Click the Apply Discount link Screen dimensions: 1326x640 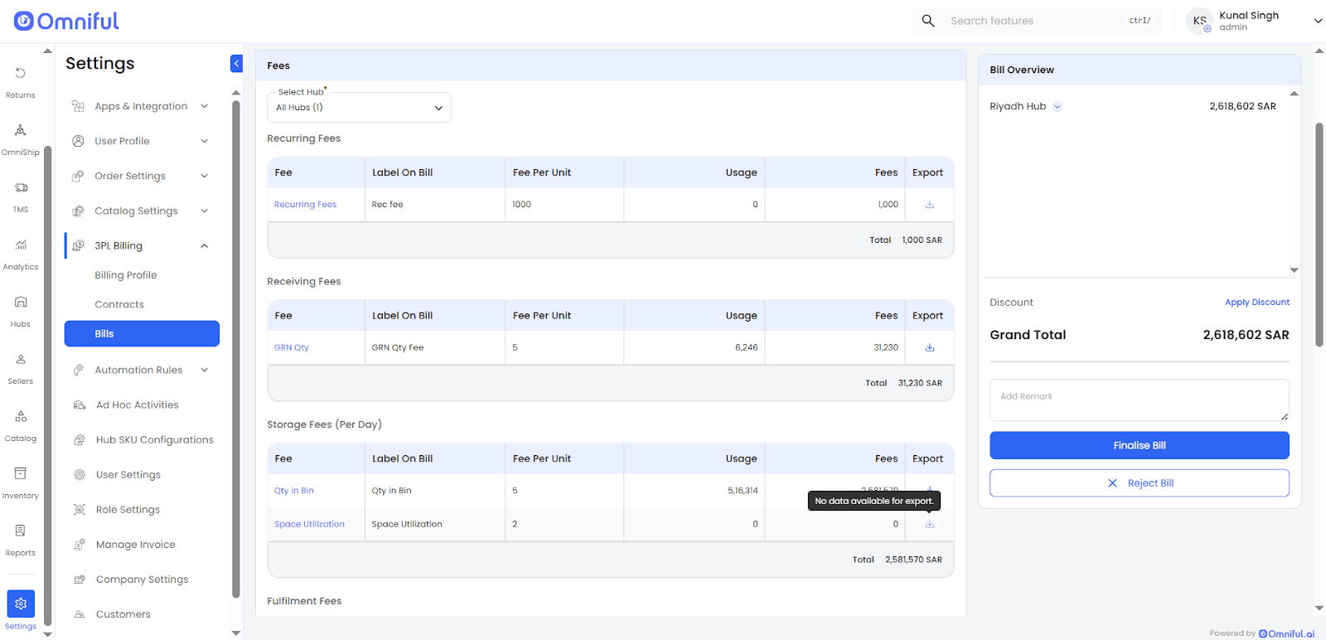coord(1256,303)
